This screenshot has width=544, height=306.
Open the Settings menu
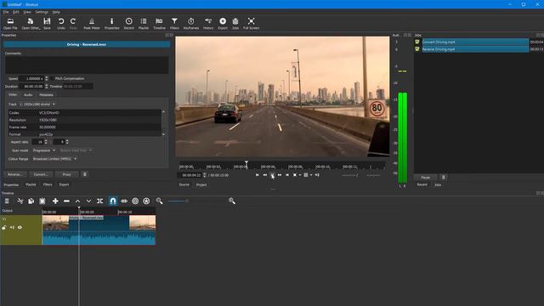(42, 12)
